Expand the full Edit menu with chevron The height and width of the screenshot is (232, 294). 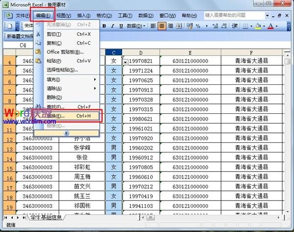point(67,133)
